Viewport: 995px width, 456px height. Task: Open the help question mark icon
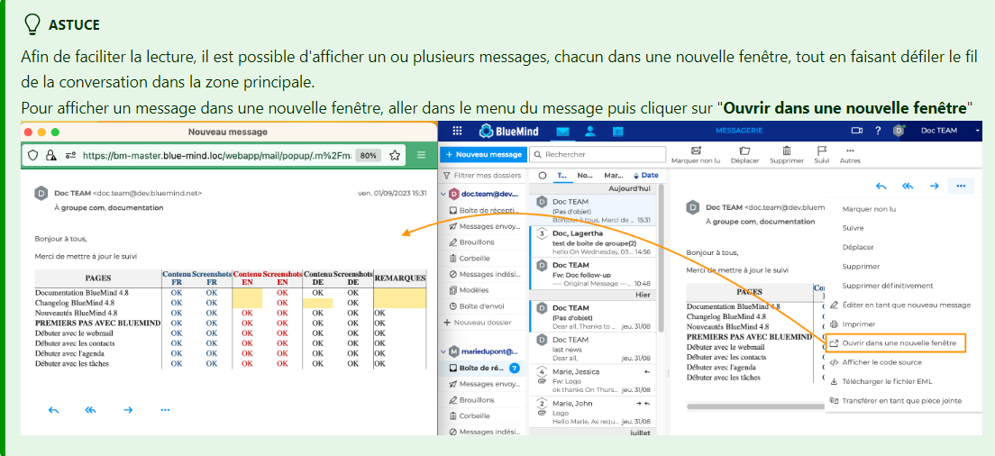(878, 131)
